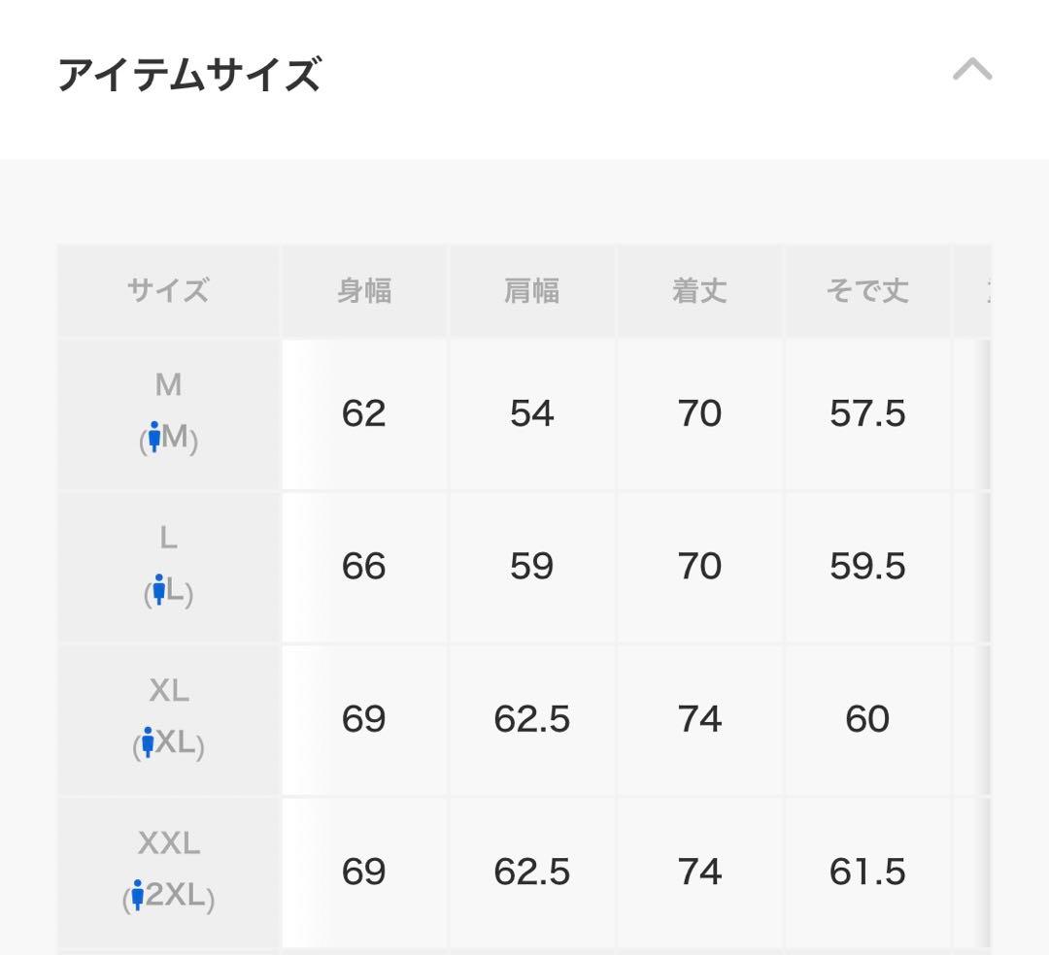Image resolution: width=1049 pixels, height=955 pixels.
Task: Click the 61.5 sleeve-length value for XXL
Action: pyautogui.click(x=867, y=872)
